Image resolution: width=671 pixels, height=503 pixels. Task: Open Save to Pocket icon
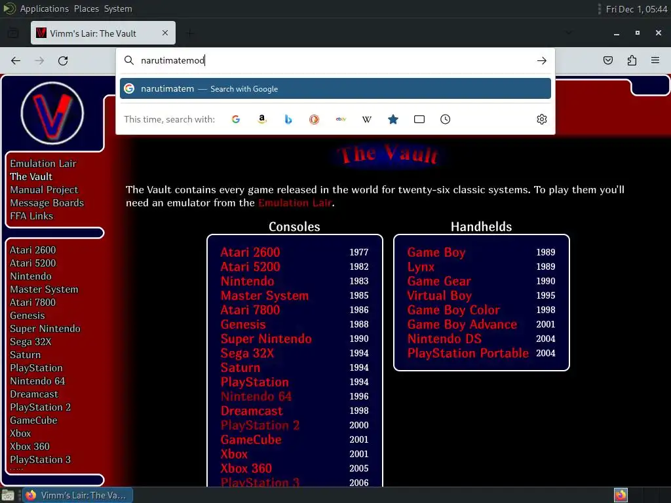point(607,60)
